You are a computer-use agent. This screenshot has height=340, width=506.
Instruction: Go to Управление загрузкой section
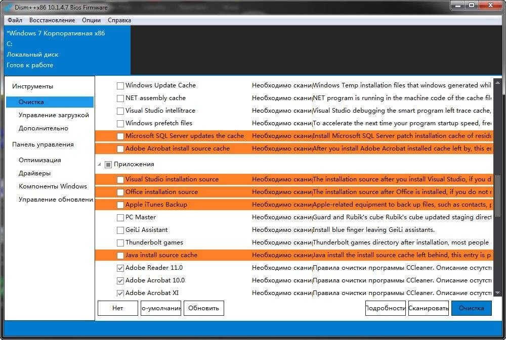(x=54, y=115)
